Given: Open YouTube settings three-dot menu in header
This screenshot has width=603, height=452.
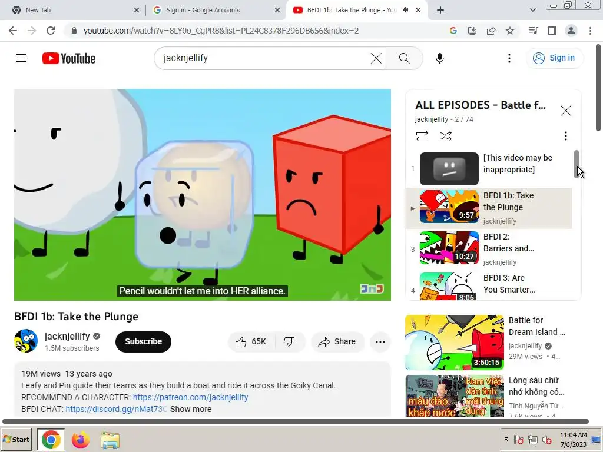Looking at the screenshot, I should point(509,58).
